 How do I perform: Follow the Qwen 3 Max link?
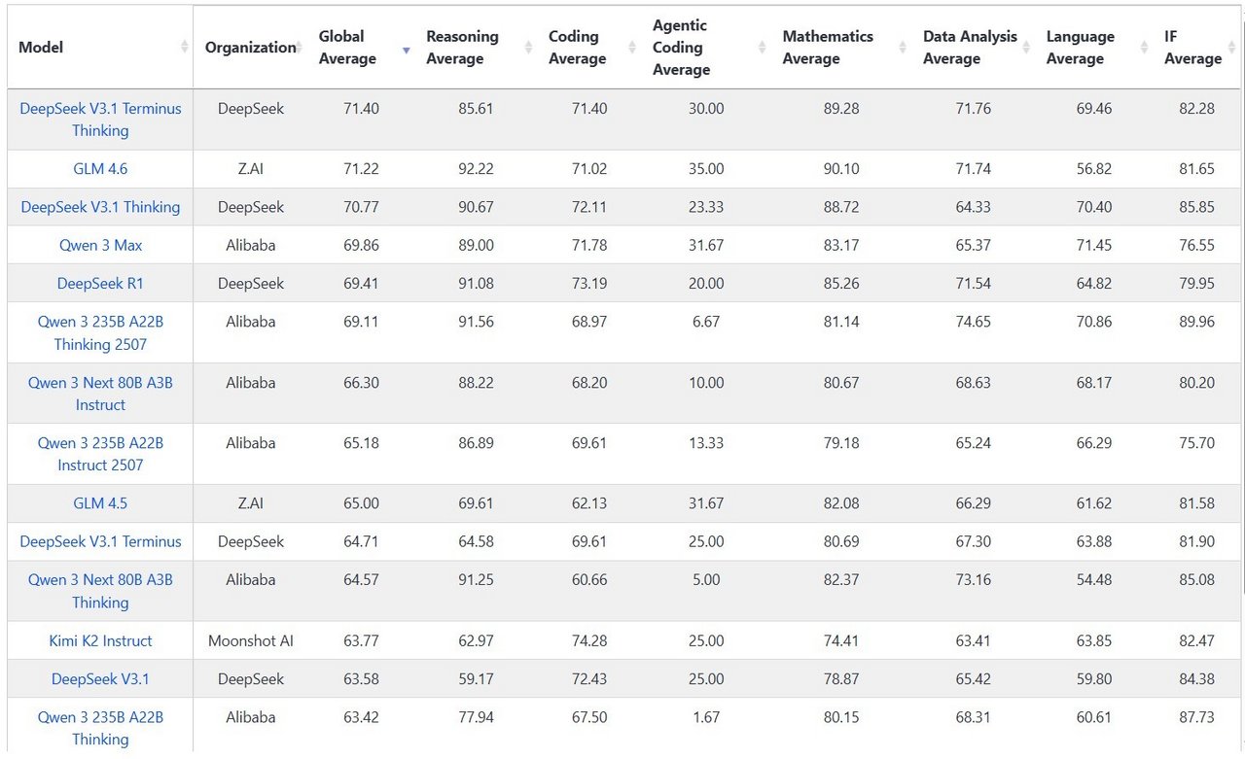[x=100, y=245]
